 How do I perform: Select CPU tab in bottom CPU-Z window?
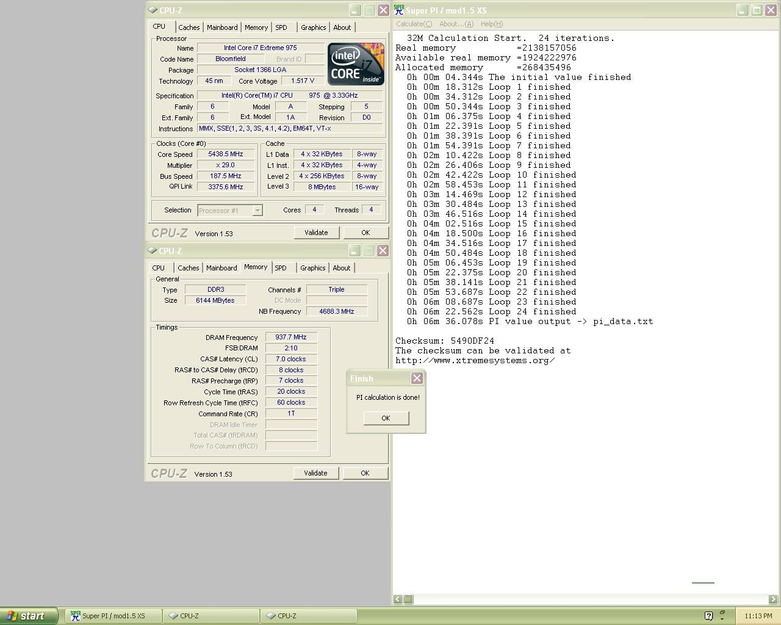tap(159, 268)
